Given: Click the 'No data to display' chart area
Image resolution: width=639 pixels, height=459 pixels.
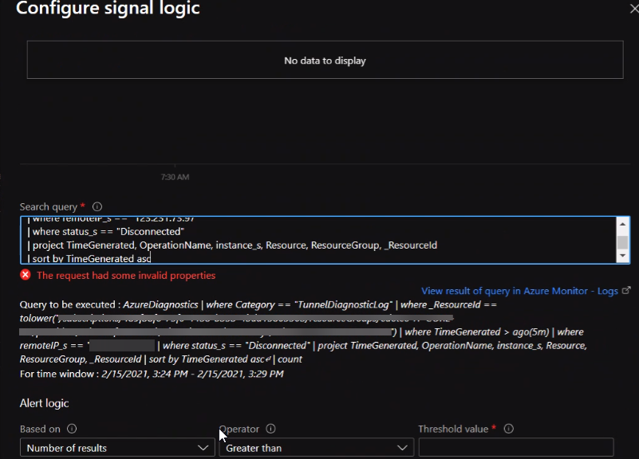Looking at the screenshot, I should (x=325, y=60).
